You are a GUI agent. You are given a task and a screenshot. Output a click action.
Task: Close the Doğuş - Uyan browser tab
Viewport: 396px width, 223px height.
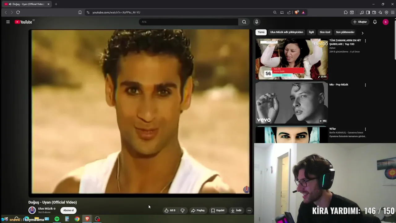click(48, 4)
